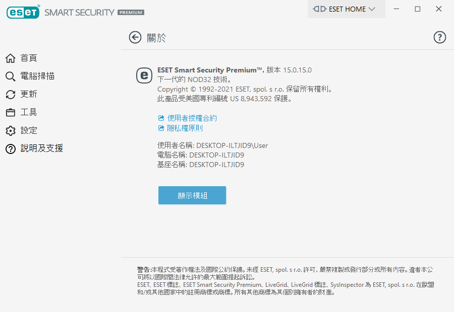Open help with the question mark icon
Image resolution: width=454 pixels, height=312 pixels.
[x=440, y=37]
